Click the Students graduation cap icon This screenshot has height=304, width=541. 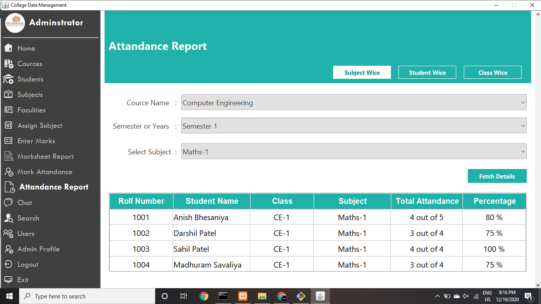click(x=9, y=79)
